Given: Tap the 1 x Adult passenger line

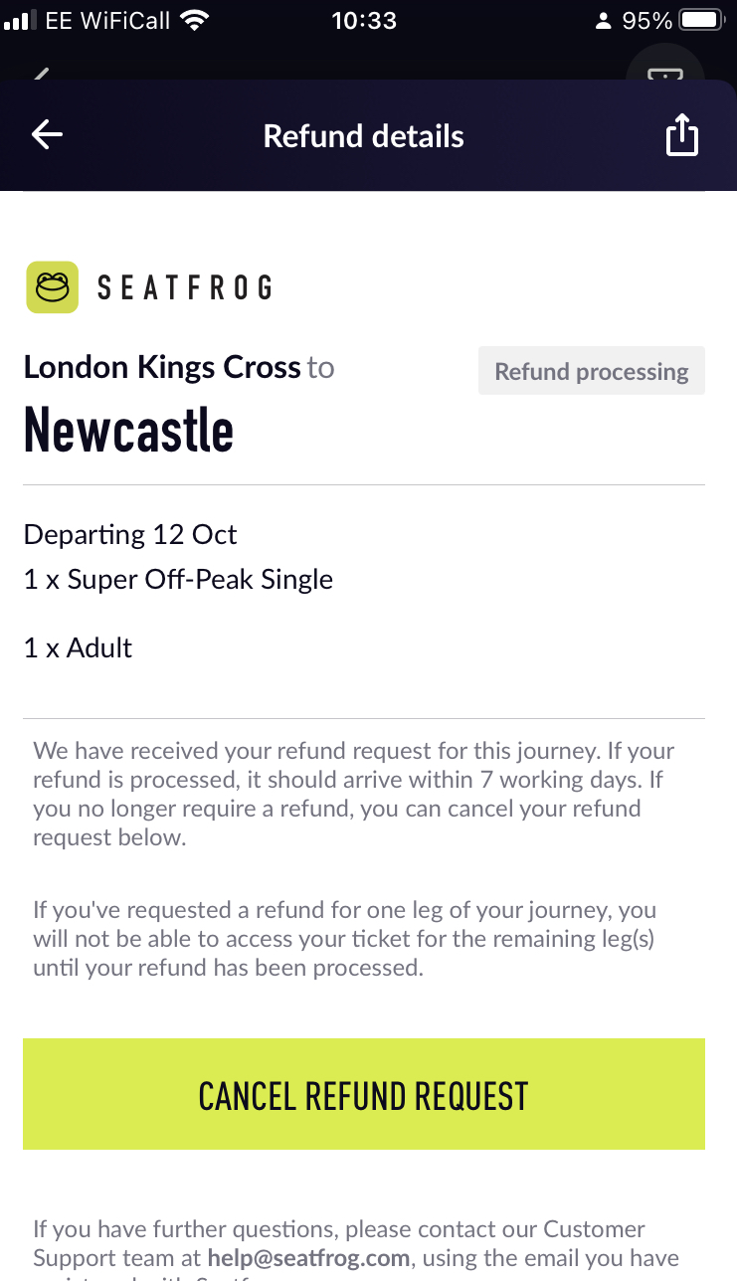Looking at the screenshot, I should pos(78,647).
